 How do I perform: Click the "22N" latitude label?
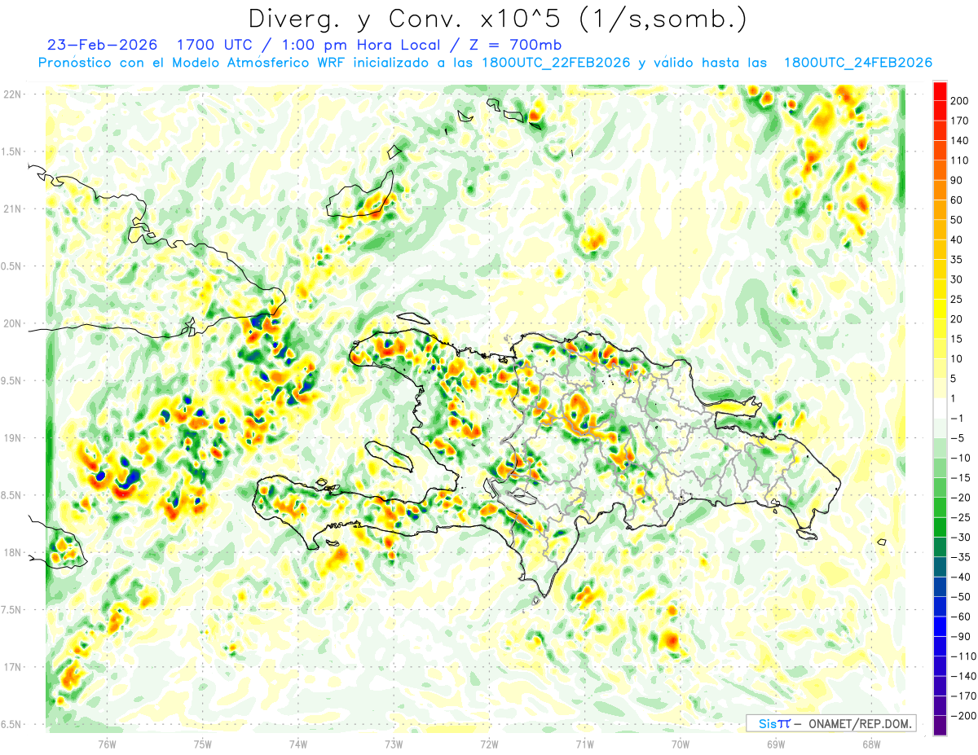click(x=14, y=94)
